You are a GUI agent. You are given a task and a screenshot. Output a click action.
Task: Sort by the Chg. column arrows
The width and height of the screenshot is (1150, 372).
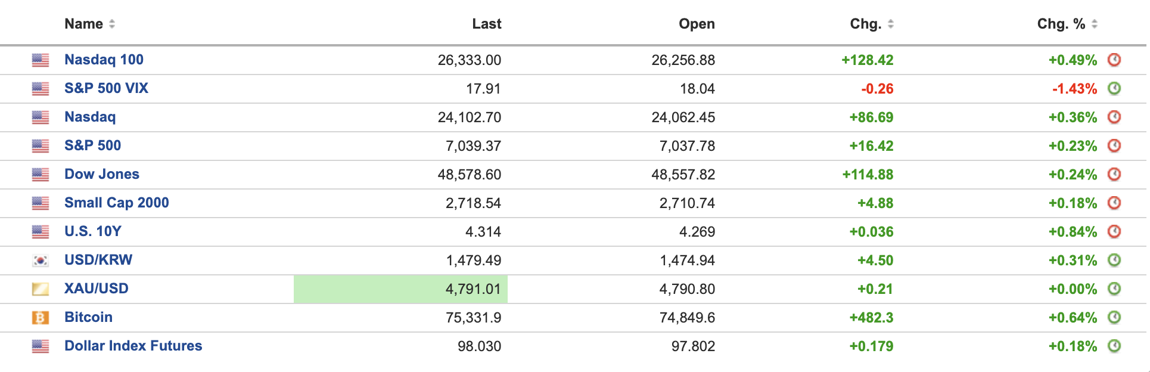[x=891, y=24]
